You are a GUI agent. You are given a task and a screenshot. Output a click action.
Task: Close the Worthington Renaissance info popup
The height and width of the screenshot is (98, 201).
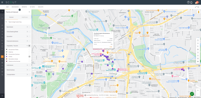(x=112, y=33)
